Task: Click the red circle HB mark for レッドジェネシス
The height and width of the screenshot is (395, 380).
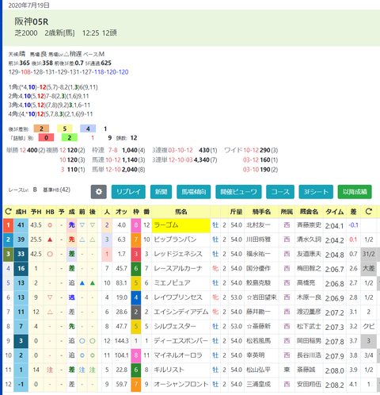Action: (x=50, y=254)
